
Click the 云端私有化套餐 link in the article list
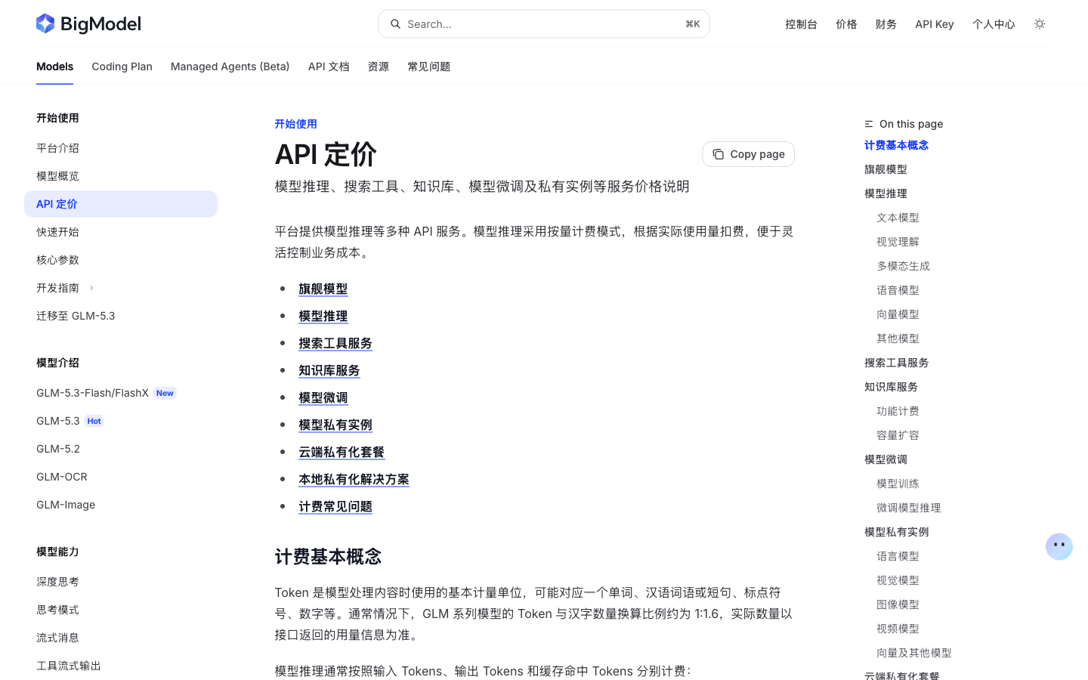pyautogui.click(x=342, y=452)
